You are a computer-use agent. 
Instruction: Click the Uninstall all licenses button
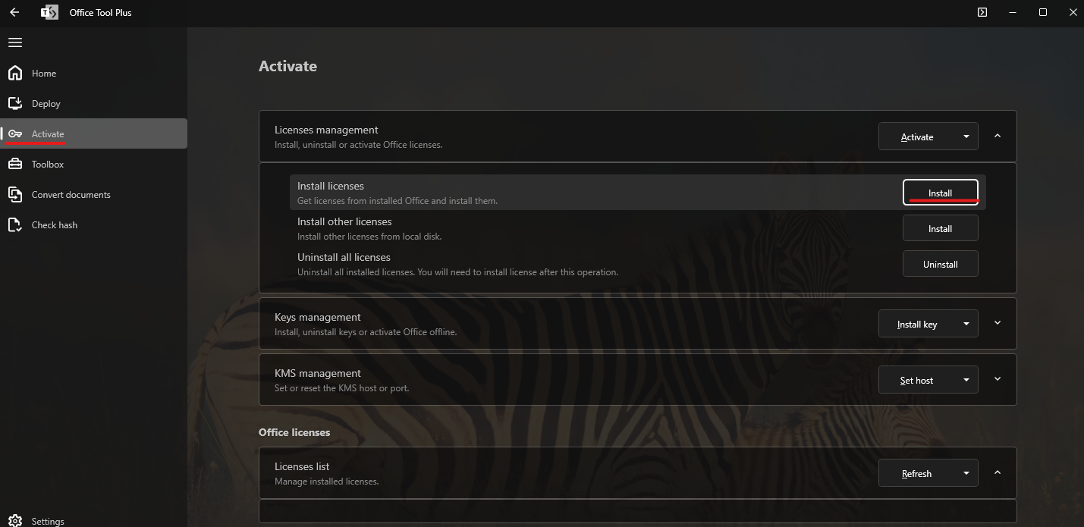940,265
